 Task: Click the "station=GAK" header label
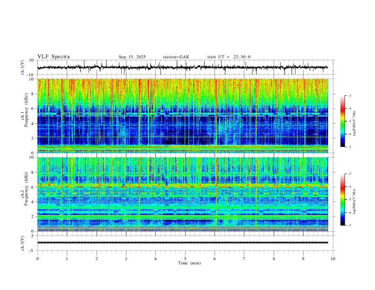pyautogui.click(x=176, y=57)
